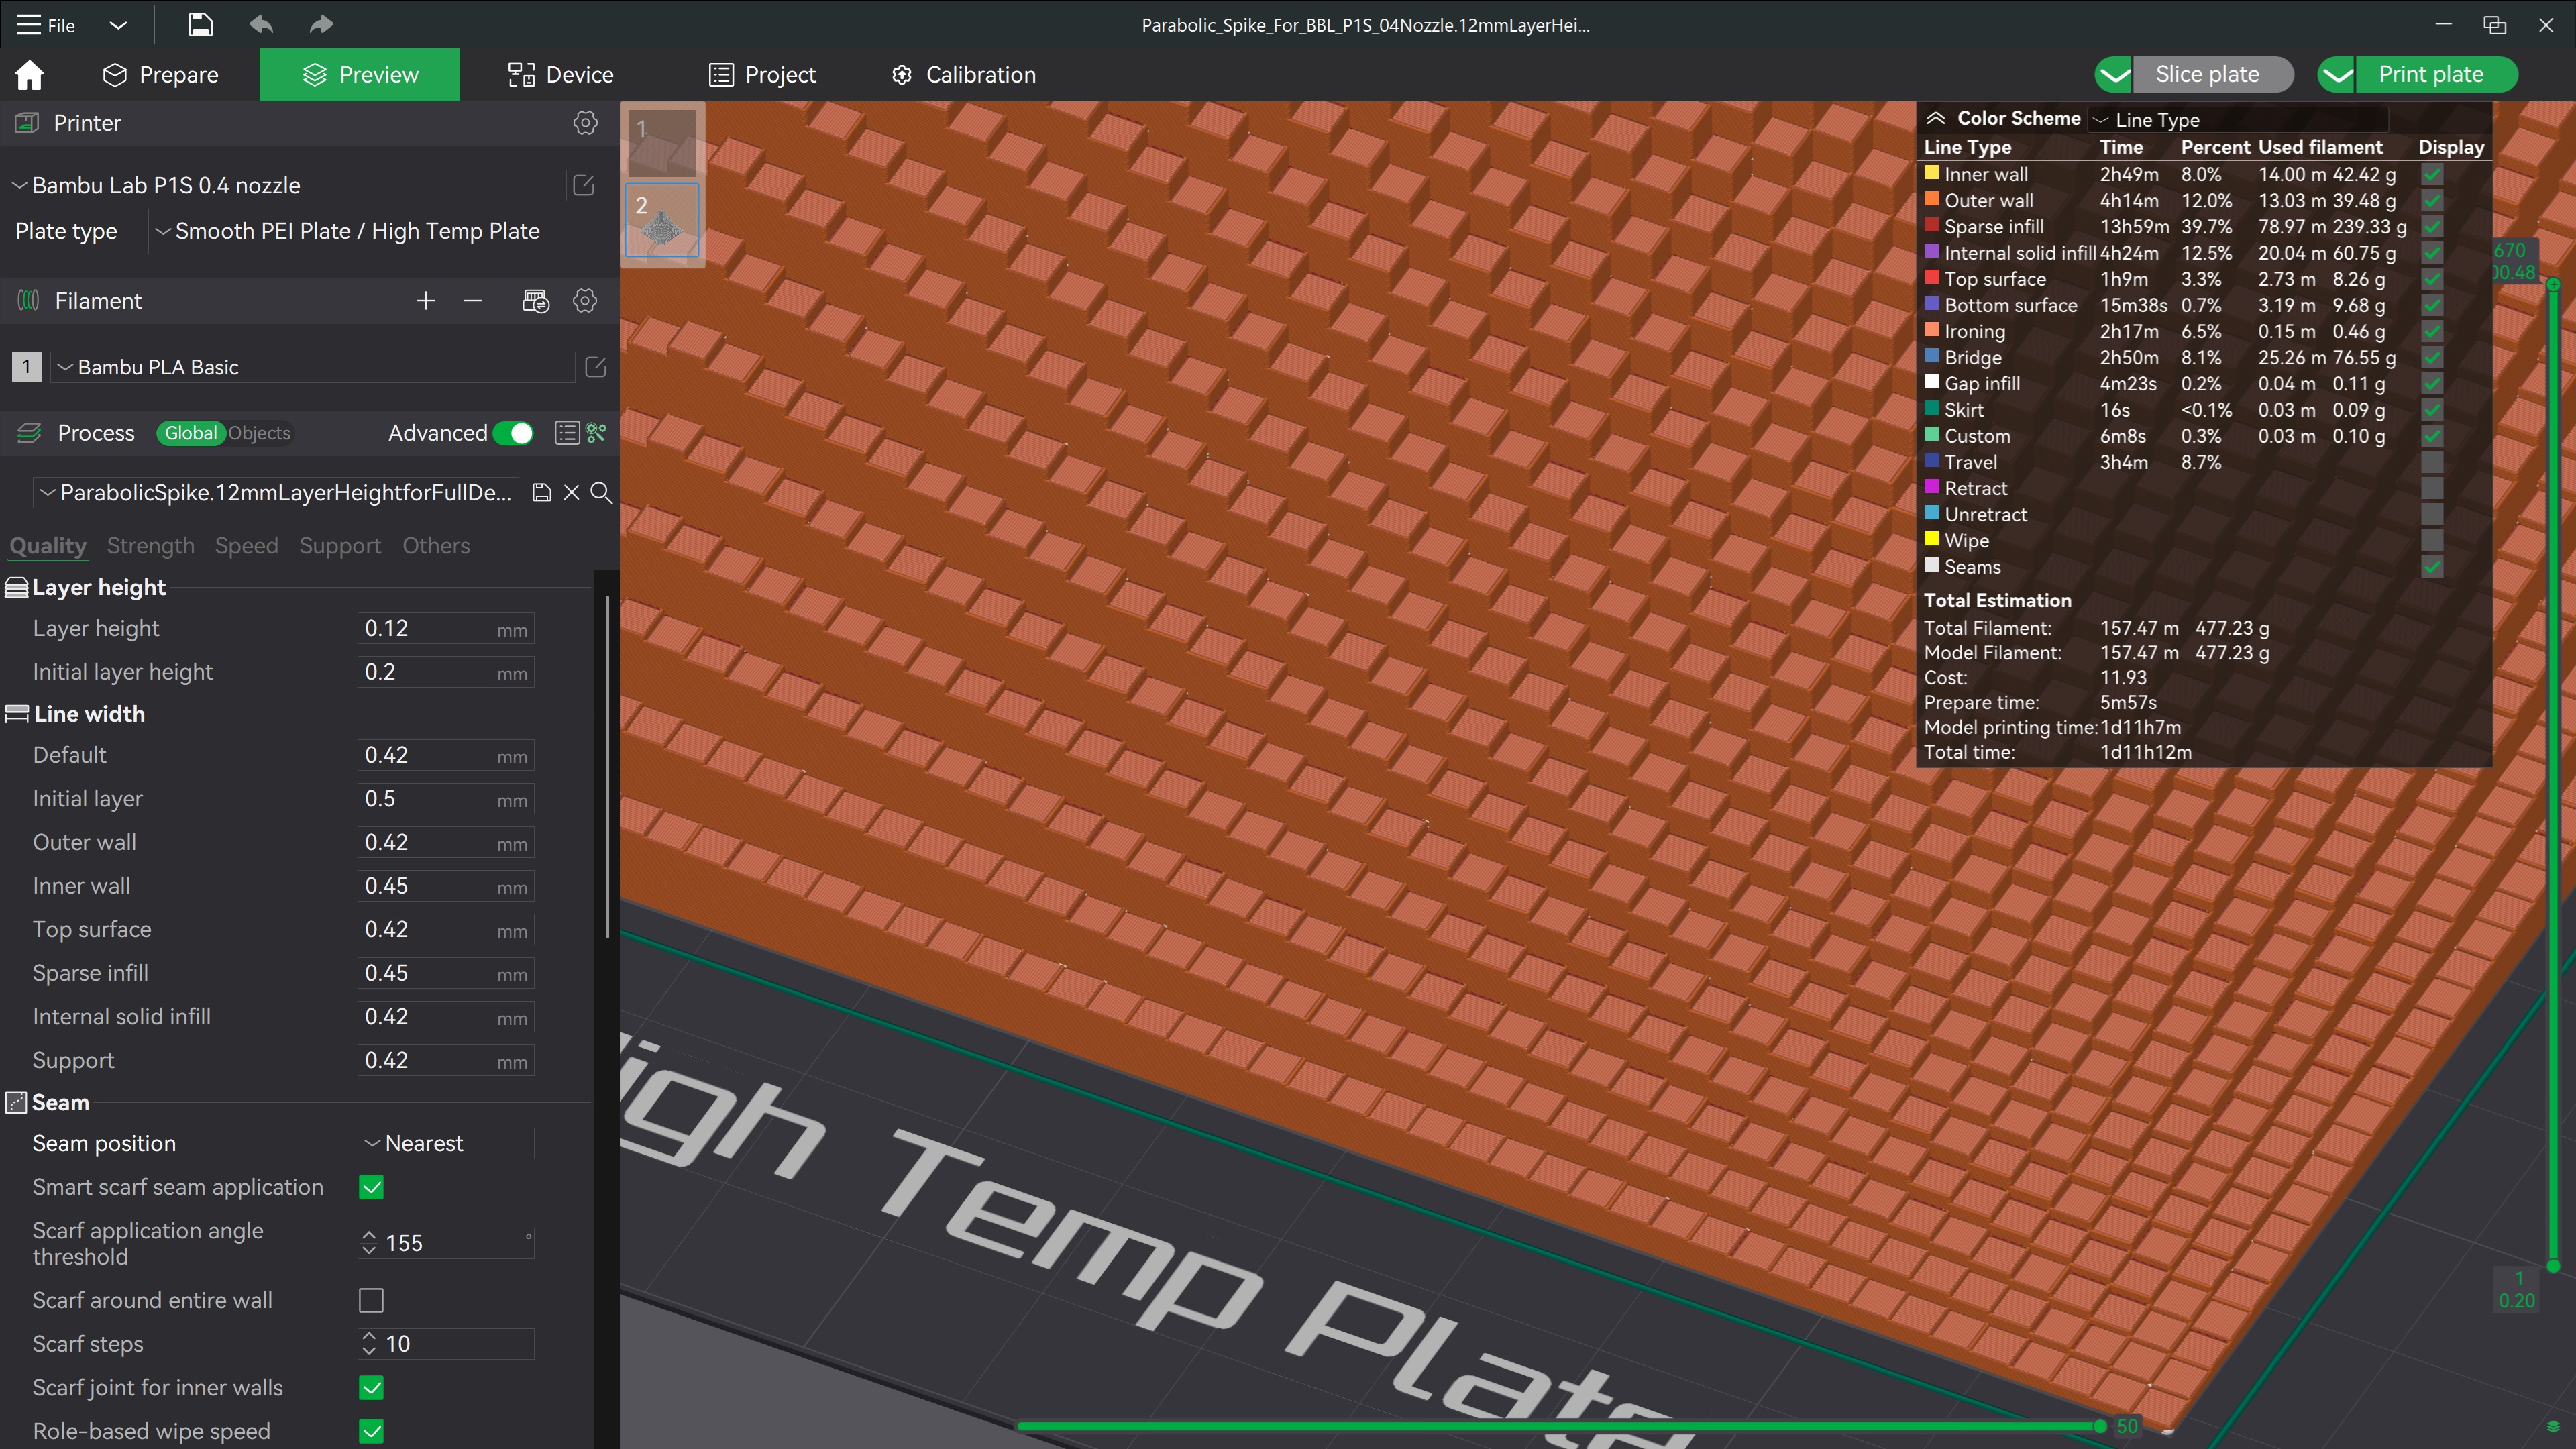Enable Scarf around entire wall
The width and height of the screenshot is (2576, 1449).
371,1300
